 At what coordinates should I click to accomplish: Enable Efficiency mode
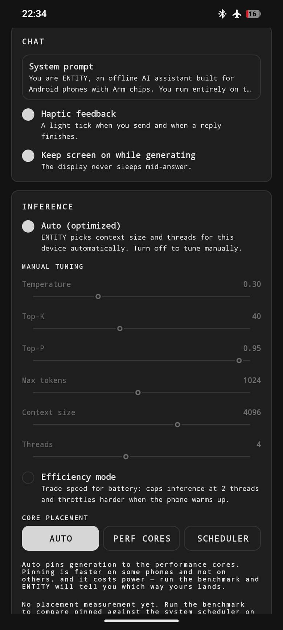tap(28, 477)
